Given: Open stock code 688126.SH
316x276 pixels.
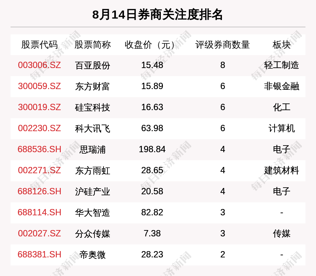Looking at the screenshot, I should 39,191.
